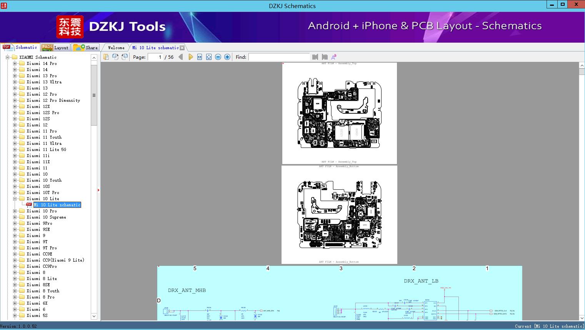Click the page number input field
The height and width of the screenshot is (330, 585).
155,57
